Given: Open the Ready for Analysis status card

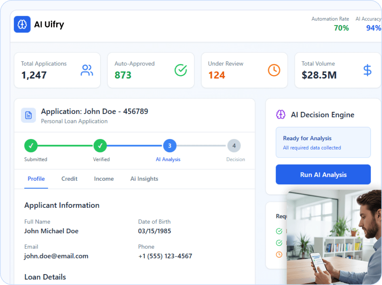Looking at the screenshot, I should click(x=323, y=142).
